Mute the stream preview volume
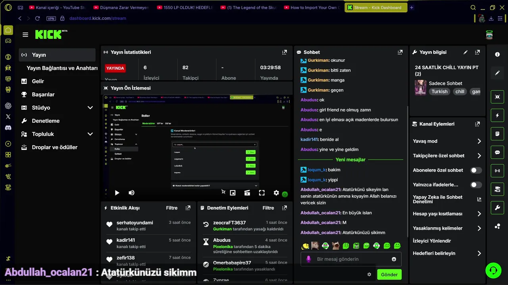Screen dimensions: 508x285 click(x=131, y=193)
